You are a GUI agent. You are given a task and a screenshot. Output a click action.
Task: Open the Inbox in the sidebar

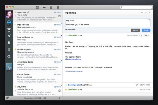(9, 22)
